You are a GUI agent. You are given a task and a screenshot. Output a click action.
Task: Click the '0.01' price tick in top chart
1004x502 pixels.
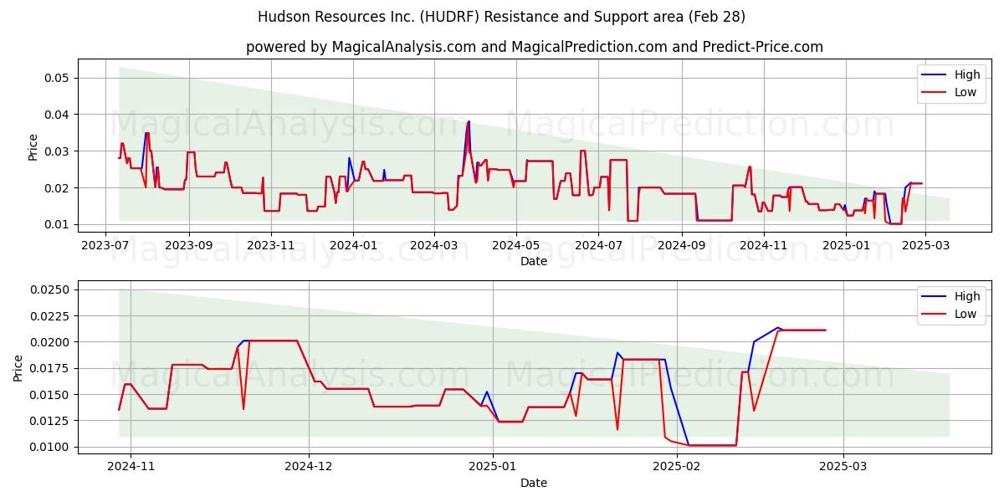pos(58,224)
